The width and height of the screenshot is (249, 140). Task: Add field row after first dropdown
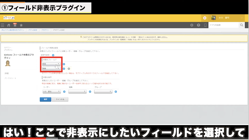point(64,64)
